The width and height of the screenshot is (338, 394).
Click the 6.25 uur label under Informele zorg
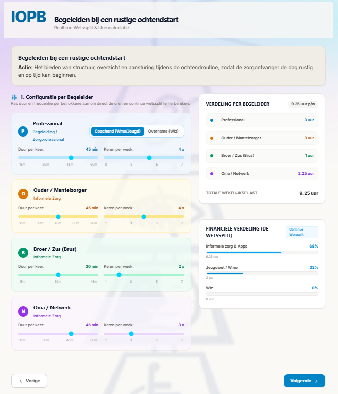click(x=212, y=257)
